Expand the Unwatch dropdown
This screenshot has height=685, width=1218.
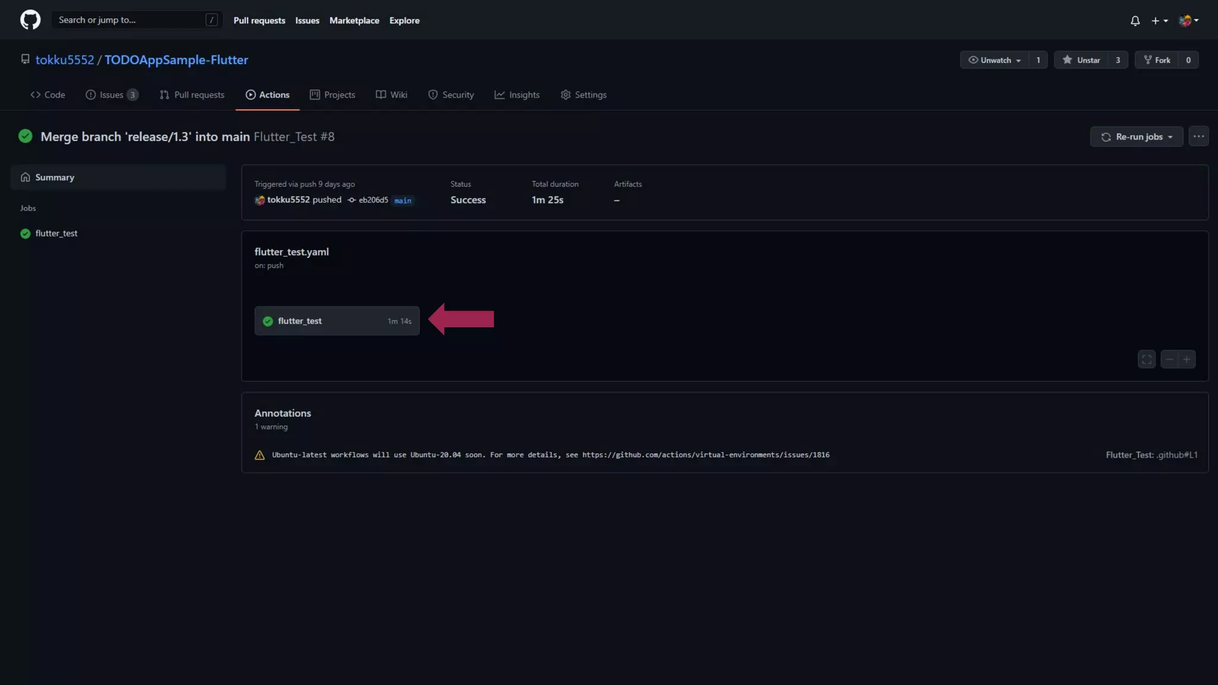[x=994, y=60]
